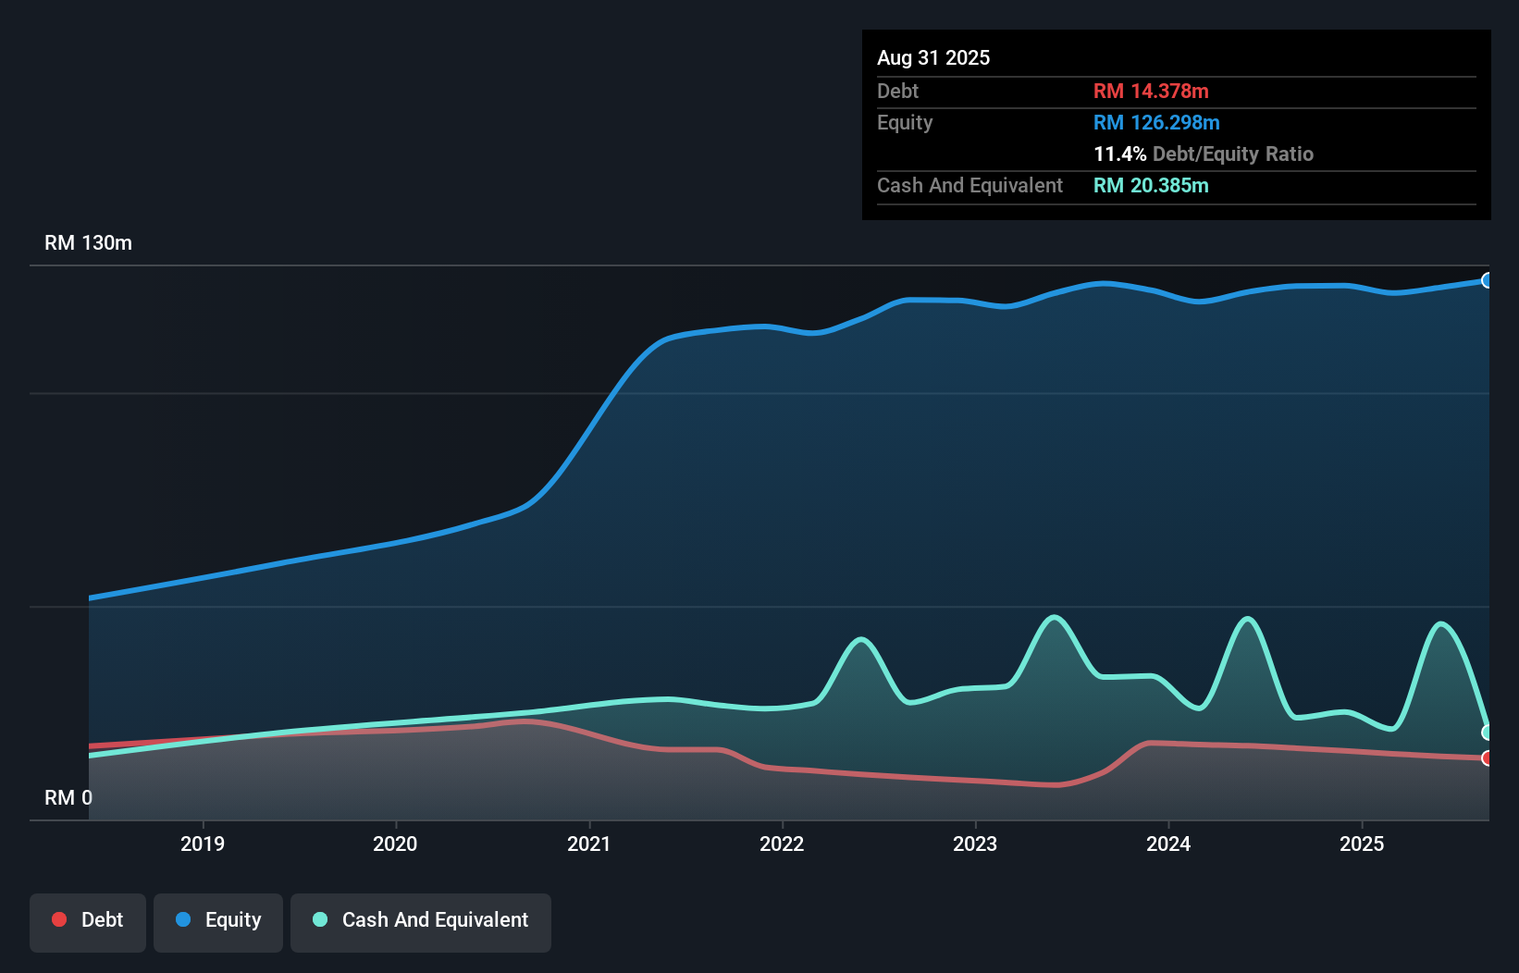This screenshot has height=973, width=1519.
Task: Open the Equity row in the tooltip
Action: tap(905, 122)
